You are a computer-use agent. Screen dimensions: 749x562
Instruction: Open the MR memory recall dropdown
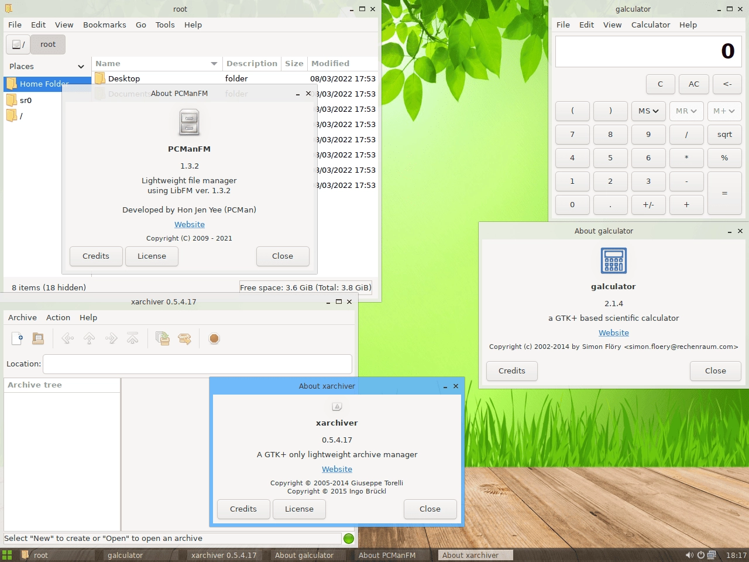point(686,111)
